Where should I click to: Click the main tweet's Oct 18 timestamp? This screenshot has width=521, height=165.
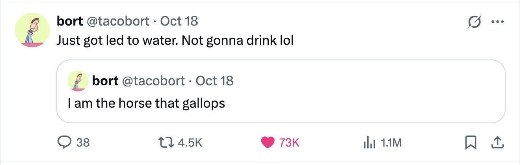coord(179,21)
